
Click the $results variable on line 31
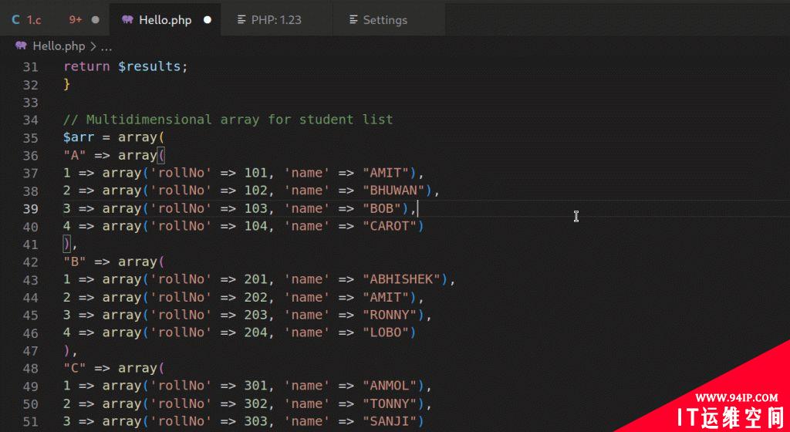(x=149, y=66)
